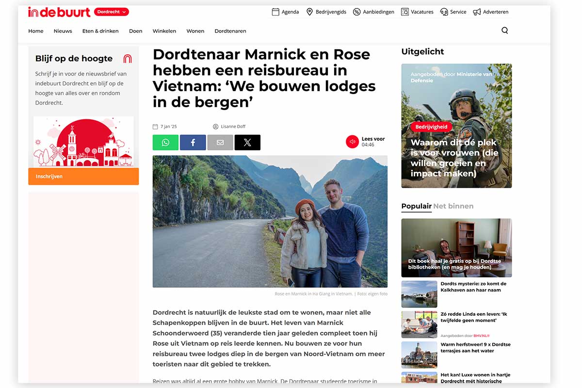Click the search magnifier icon
The image size is (582, 388).
click(504, 31)
